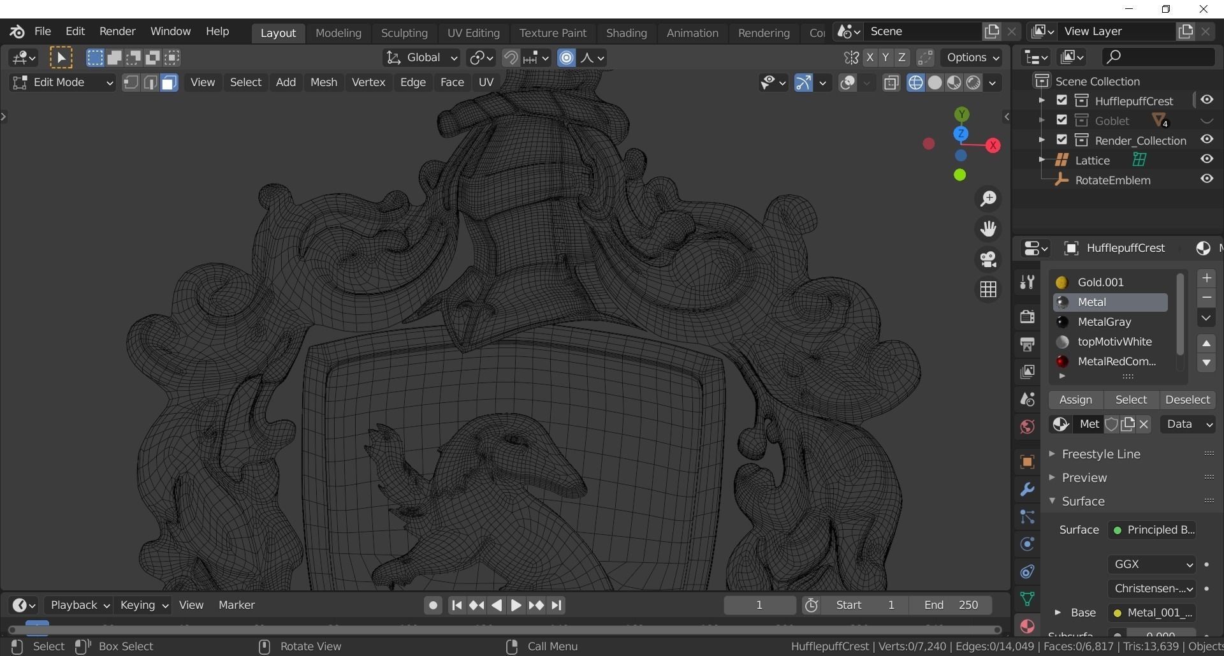Open the Tool properties tab
This screenshot has width=1224, height=656.
coord(1027,282)
